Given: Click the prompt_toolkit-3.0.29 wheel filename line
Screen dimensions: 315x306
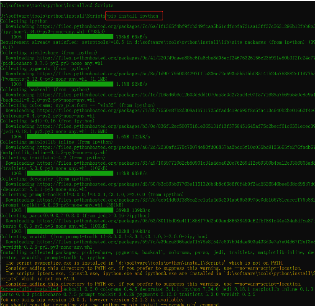Looking at the screenshot, I should click(x=62, y=205).
